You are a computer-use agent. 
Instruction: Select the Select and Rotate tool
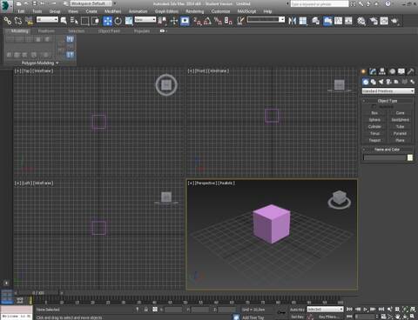[118, 21]
